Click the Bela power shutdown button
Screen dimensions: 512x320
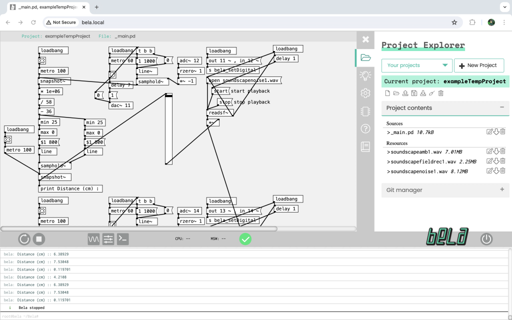tap(486, 239)
